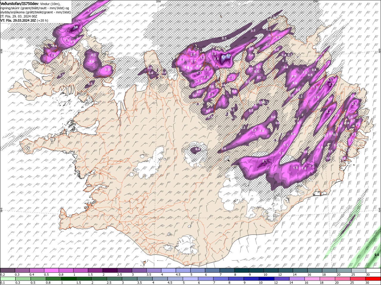381x285 pixels.
Task: Click the upper legend swatch labeled 0.2
Action: pos(7,270)
